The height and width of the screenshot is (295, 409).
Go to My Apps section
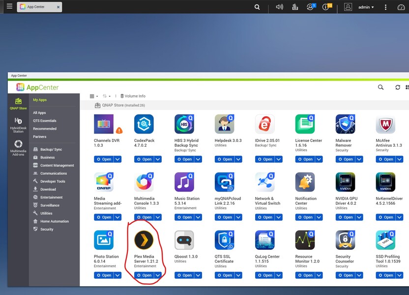point(40,100)
